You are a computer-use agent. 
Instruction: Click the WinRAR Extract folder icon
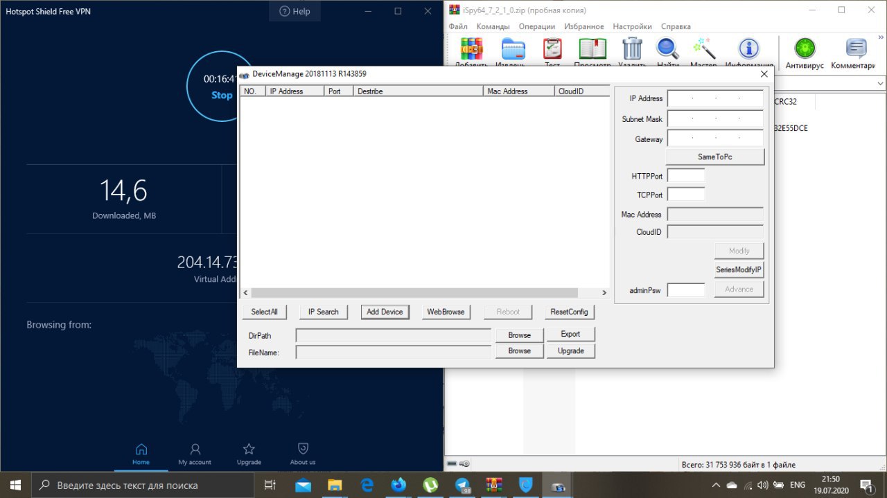pos(513,49)
